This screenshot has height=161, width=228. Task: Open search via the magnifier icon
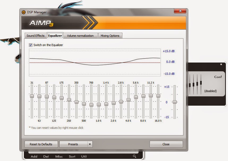coord(134,156)
